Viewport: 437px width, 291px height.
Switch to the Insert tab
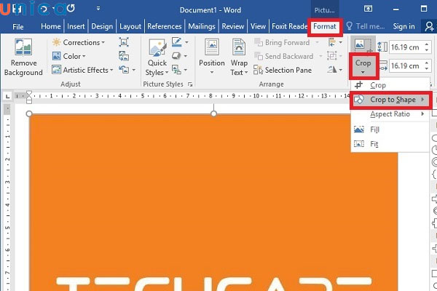coord(76,26)
